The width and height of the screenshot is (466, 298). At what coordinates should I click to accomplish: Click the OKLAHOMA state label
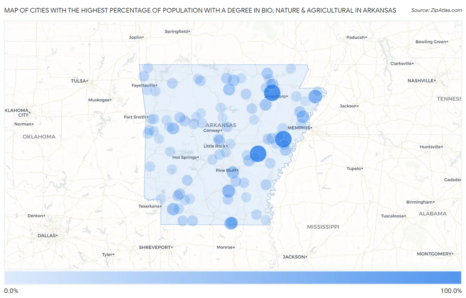tap(39, 137)
